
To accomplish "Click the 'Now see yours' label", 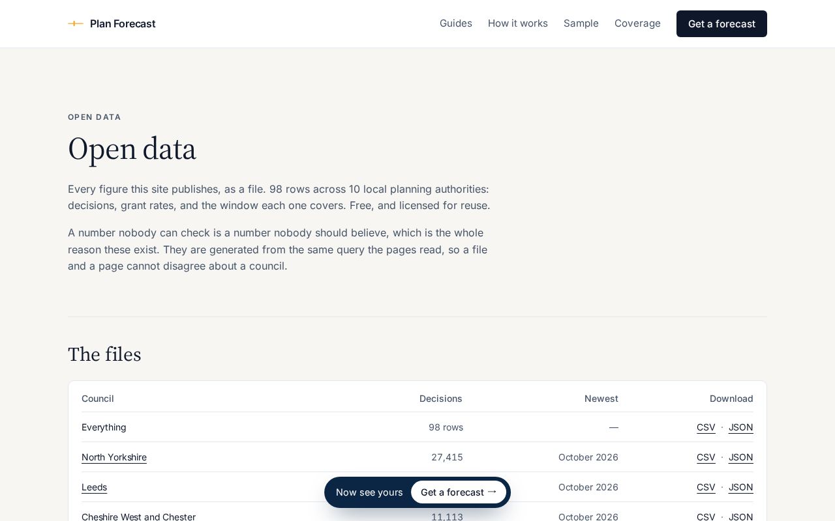I will pos(369,492).
